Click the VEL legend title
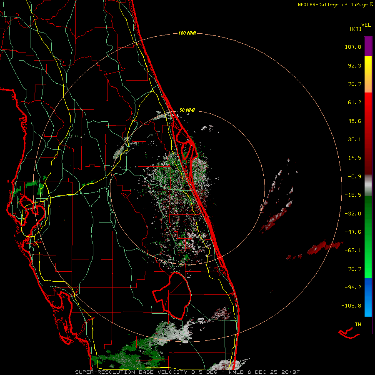 click(x=366, y=25)
